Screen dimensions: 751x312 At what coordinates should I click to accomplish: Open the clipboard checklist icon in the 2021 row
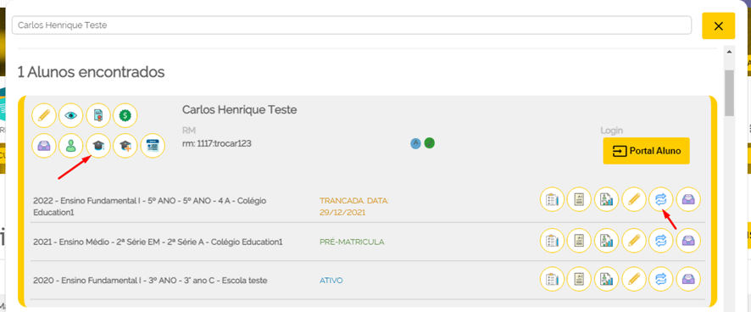pyautogui.click(x=553, y=241)
